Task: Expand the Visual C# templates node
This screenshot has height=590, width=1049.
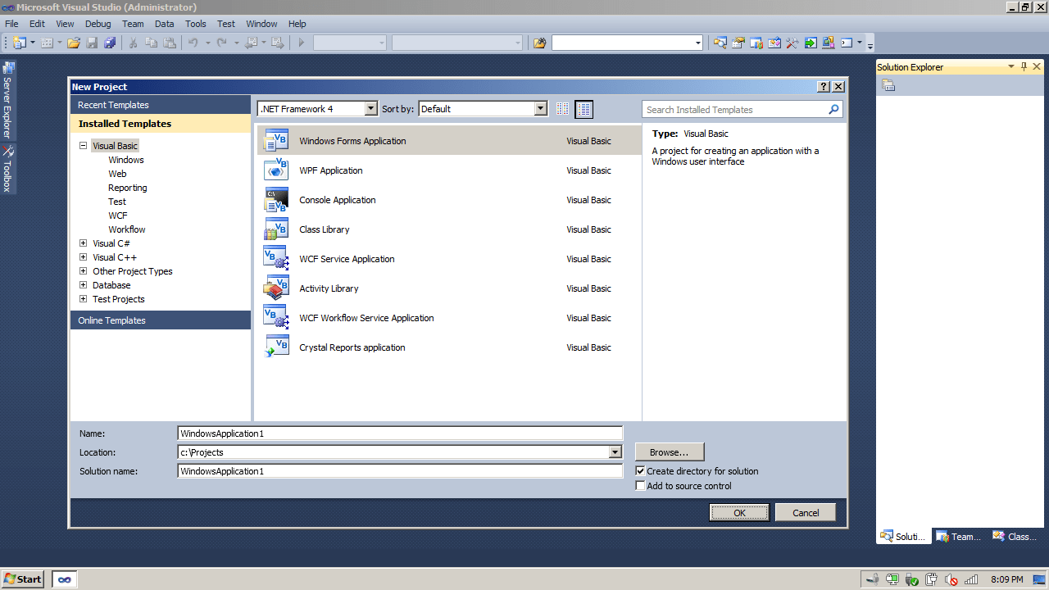Action: [83, 243]
